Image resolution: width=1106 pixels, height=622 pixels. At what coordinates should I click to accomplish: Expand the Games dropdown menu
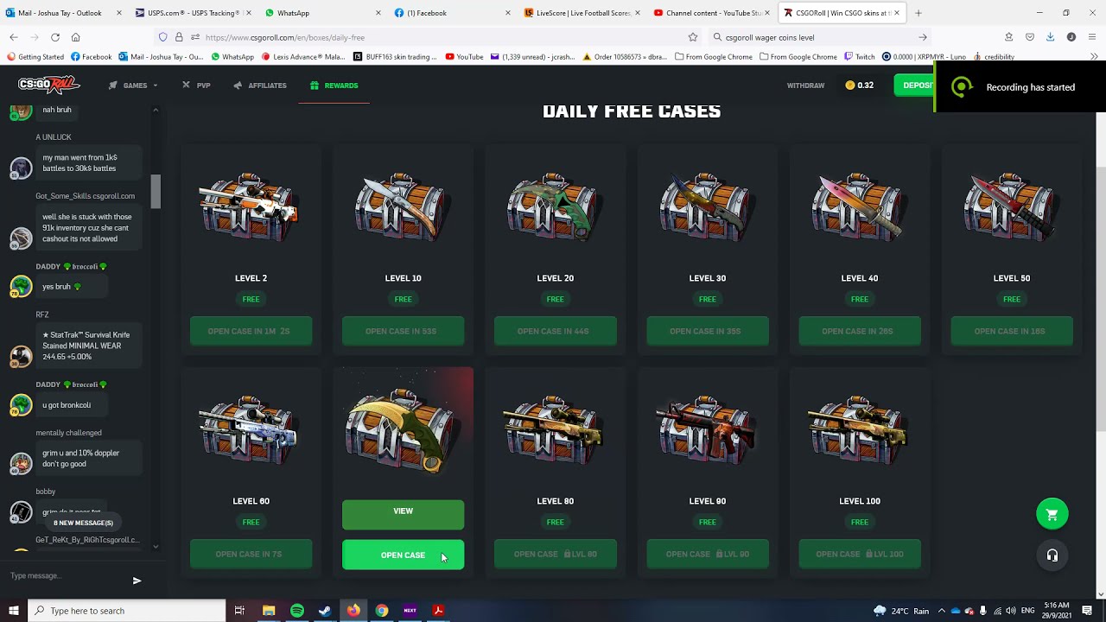tap(134, 86)
